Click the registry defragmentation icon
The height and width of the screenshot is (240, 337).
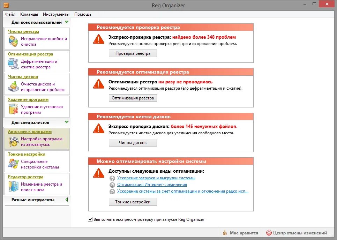13,64
